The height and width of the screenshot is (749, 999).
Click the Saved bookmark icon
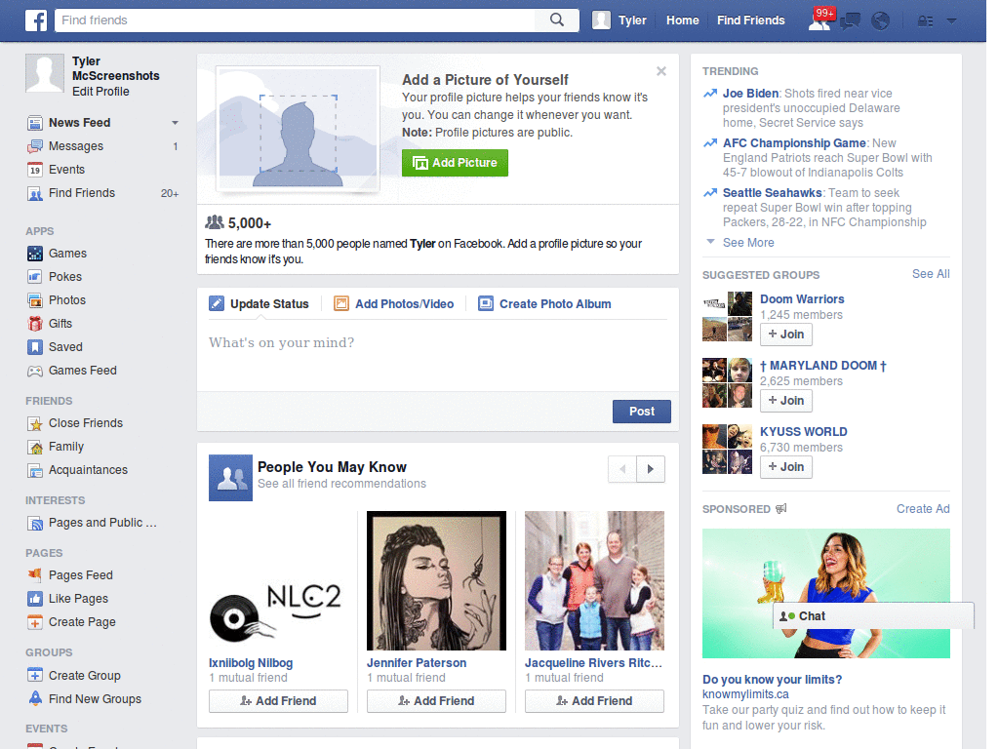[x=35, y=347]
